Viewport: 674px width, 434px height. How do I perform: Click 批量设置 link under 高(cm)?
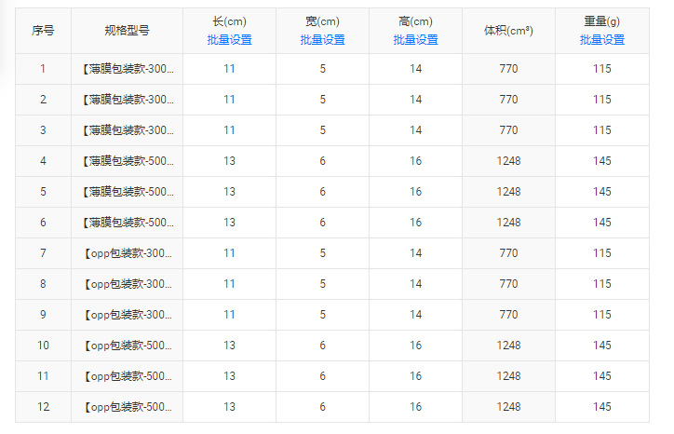click(415, 40)
